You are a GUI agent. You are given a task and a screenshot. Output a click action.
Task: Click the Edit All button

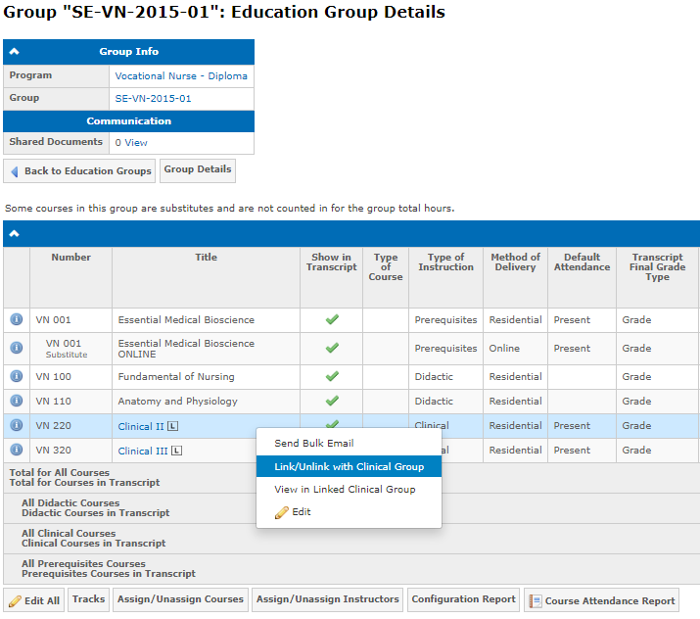point(34,600)
